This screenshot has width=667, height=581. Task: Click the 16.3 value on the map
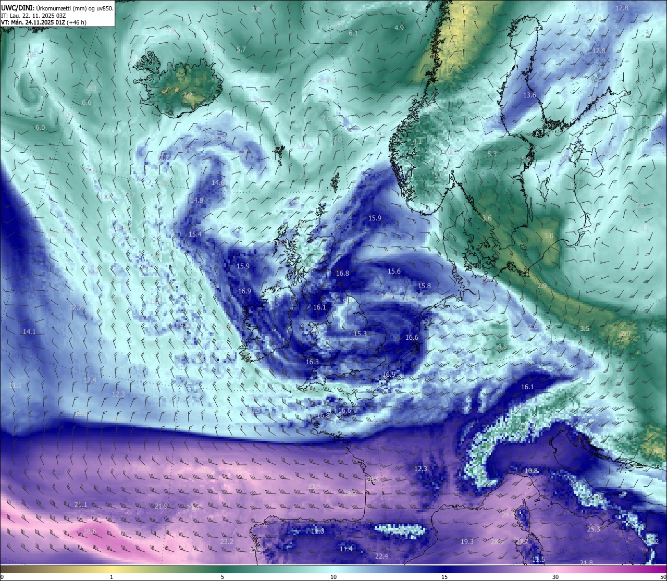[312, 362]
